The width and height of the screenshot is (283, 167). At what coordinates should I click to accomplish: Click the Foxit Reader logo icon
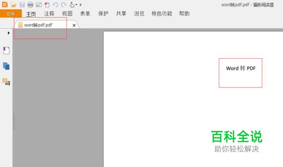coord(5,4)
